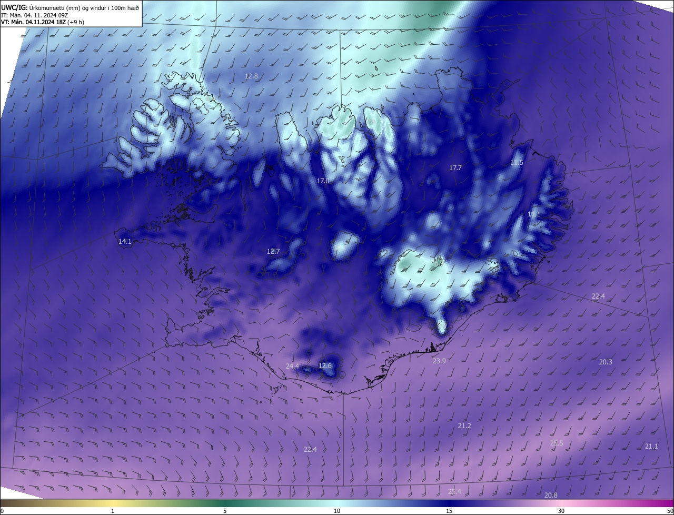Click the color scale tick labeled 10
This screenshot has height=515, width=674.
coord(337,511)
